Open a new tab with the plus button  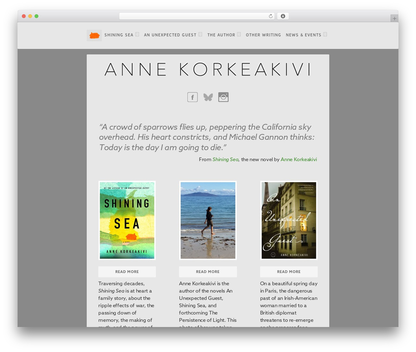click(394, 19)
